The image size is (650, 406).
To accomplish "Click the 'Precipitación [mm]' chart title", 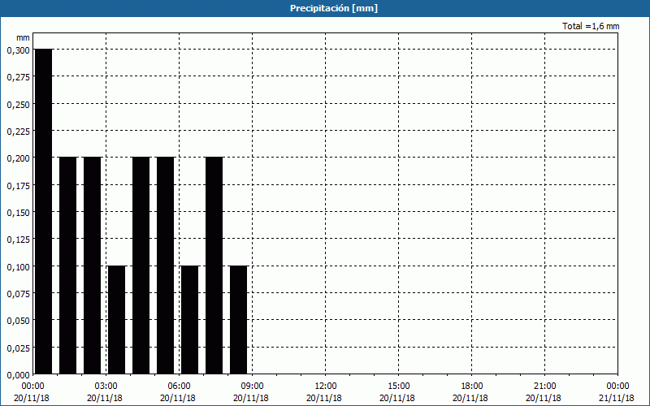I will [334, 8].
